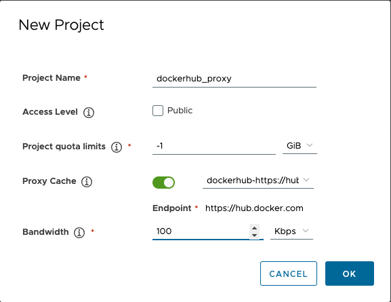Viewport: 391px width, 302px height.
Task: Click the Project Name input field
Action: [234, 79]
